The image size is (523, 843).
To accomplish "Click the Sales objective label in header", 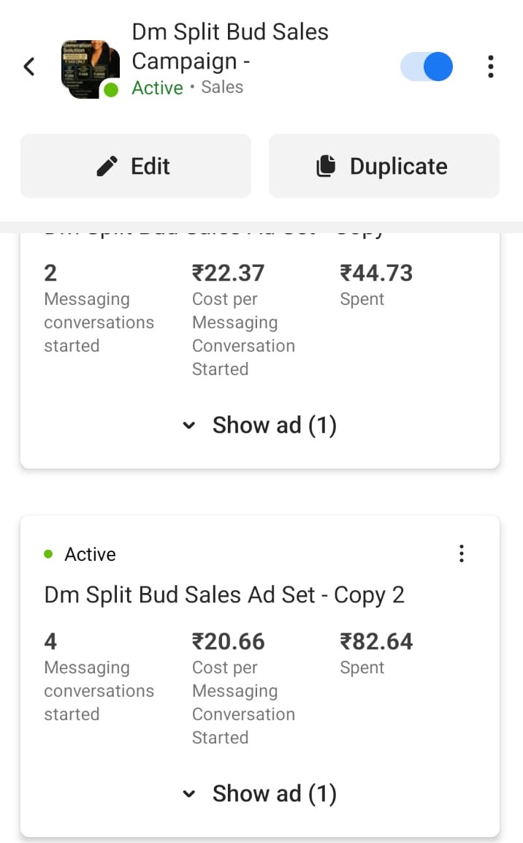I will (222, 88).
